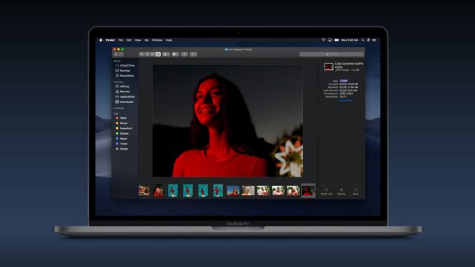Open the Apple menu
475x267 pixels.
coord(101,40)
